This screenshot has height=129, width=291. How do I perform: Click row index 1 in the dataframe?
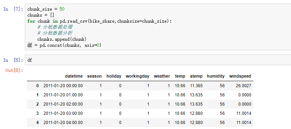pos(38,95)
